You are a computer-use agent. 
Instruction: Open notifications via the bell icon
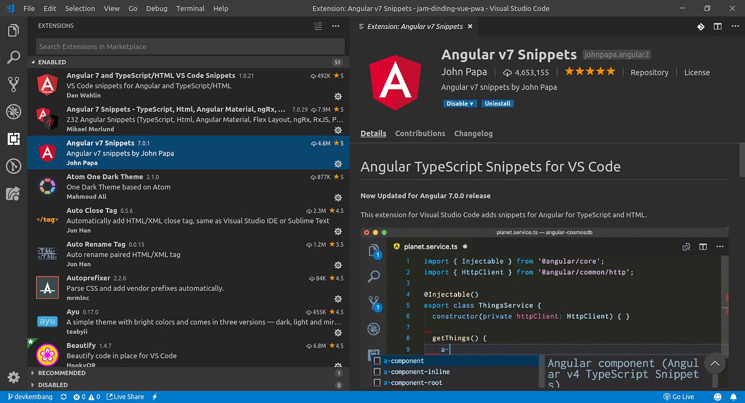click(x=733, y=396)
